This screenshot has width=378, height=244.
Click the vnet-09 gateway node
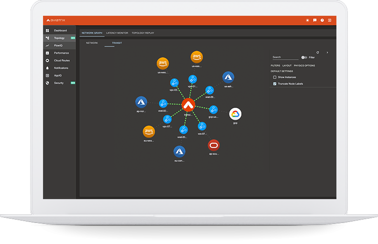tap(209, 90)
